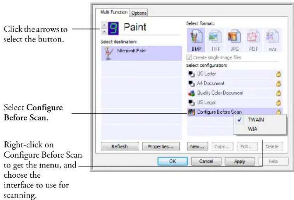Select the US Legal configuration text
The image size is (294, 200).
(206, 102)
